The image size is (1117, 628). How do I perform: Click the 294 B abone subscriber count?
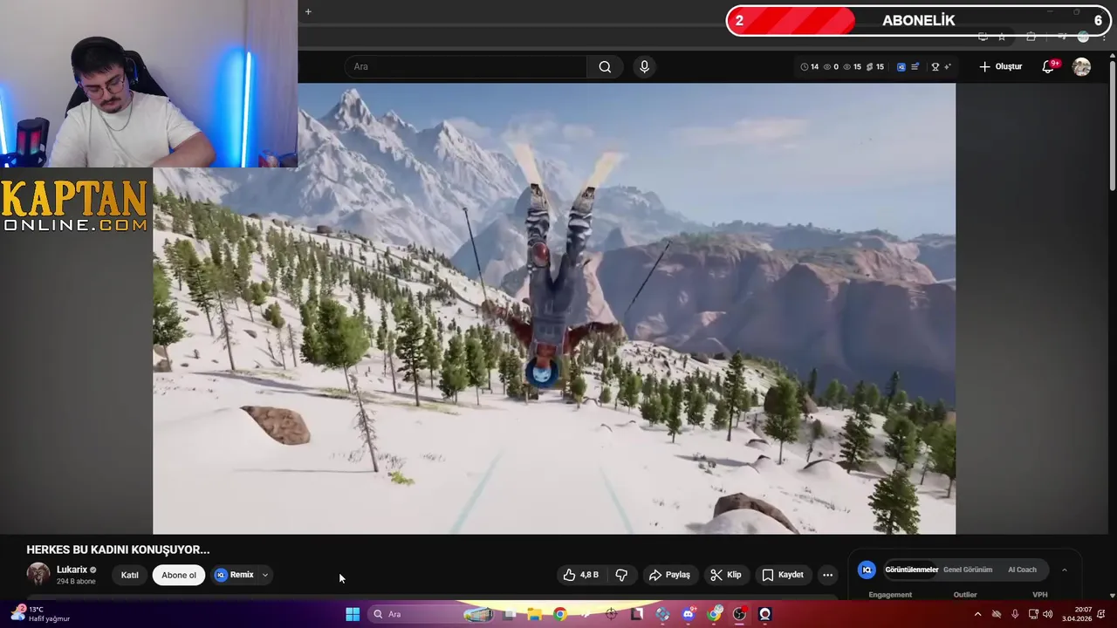click(76, 582)
